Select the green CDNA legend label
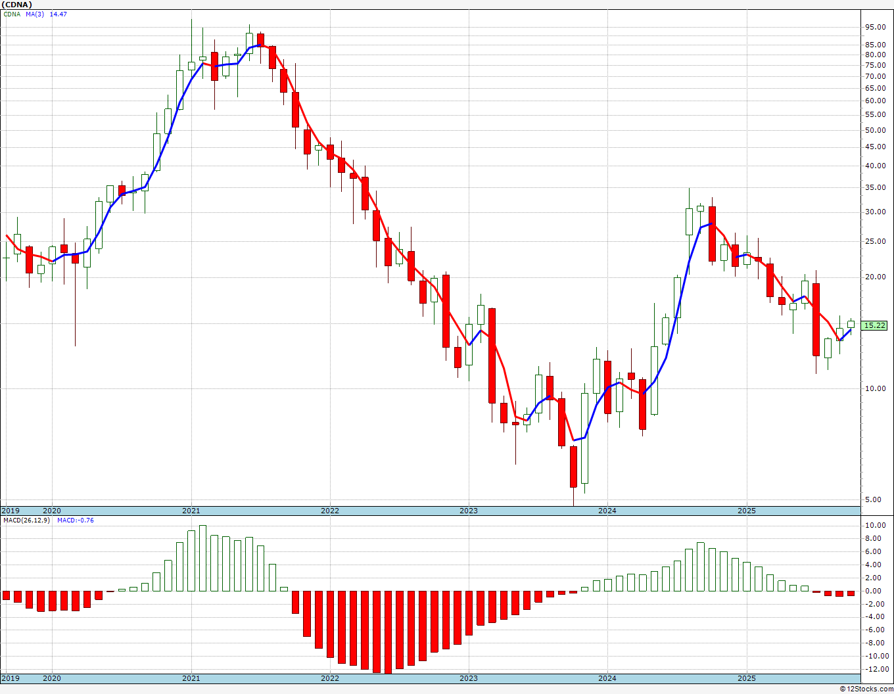This screenshot has height=694, width=894. click(x=12, y=14)
